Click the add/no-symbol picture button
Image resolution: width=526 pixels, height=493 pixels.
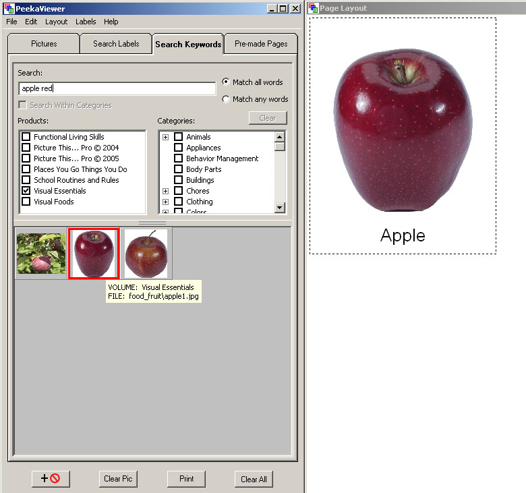[51, 479]
